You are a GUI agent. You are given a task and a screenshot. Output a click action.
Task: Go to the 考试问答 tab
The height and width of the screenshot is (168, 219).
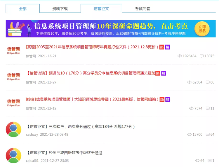(x=142, y=9)
